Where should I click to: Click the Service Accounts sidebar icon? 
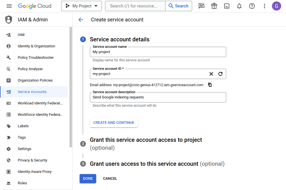(x=9, y=92)
